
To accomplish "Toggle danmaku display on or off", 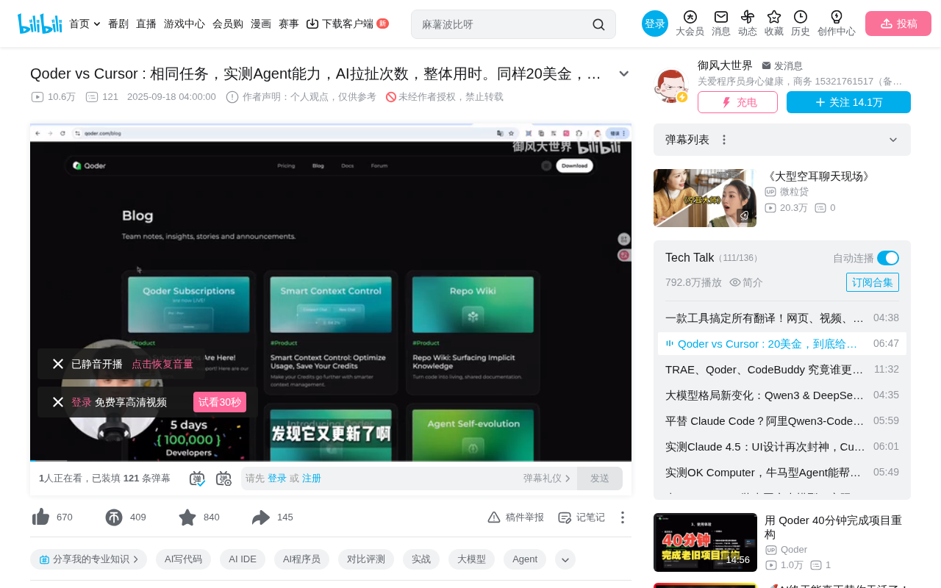I will (197, 478).
